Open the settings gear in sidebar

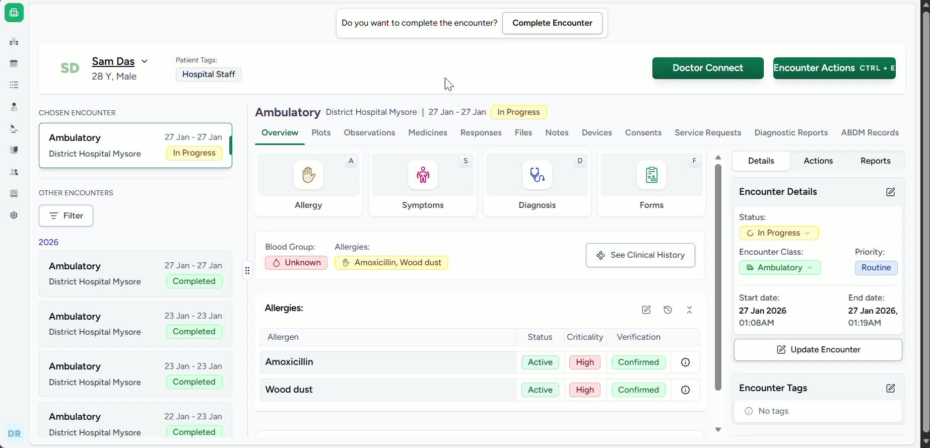point(14,215)
